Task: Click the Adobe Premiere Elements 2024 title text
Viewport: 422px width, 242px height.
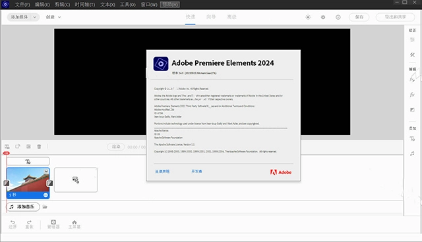Action: tap(223, 63)
